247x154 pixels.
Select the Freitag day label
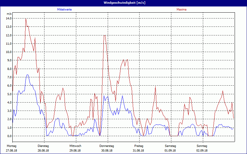[x=139, y=146]
